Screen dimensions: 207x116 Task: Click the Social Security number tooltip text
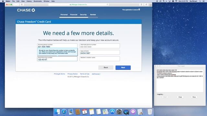coord(57,52)
